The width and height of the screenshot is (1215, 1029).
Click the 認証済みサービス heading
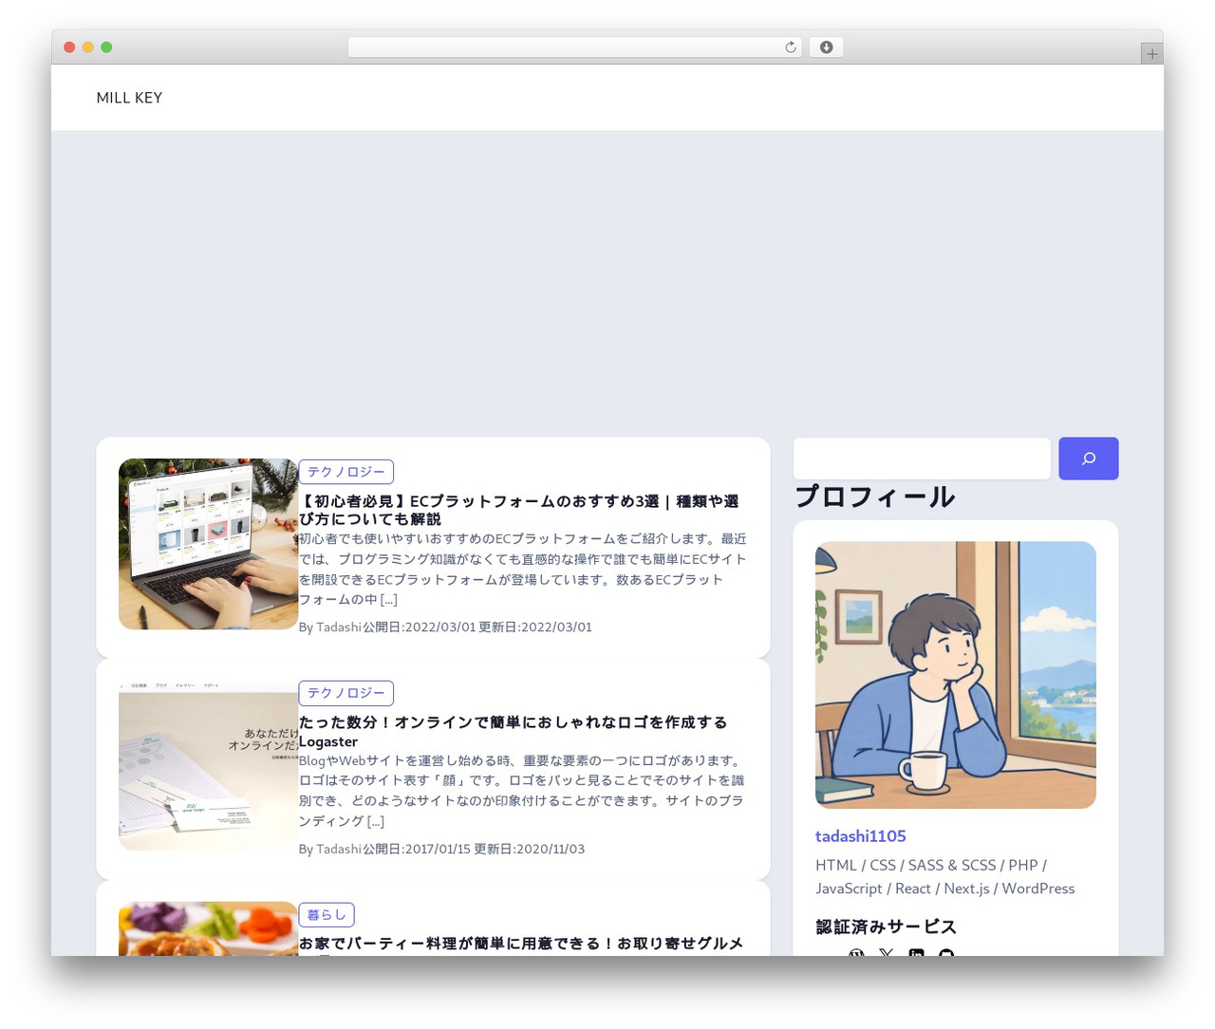(x=886, y=926)
